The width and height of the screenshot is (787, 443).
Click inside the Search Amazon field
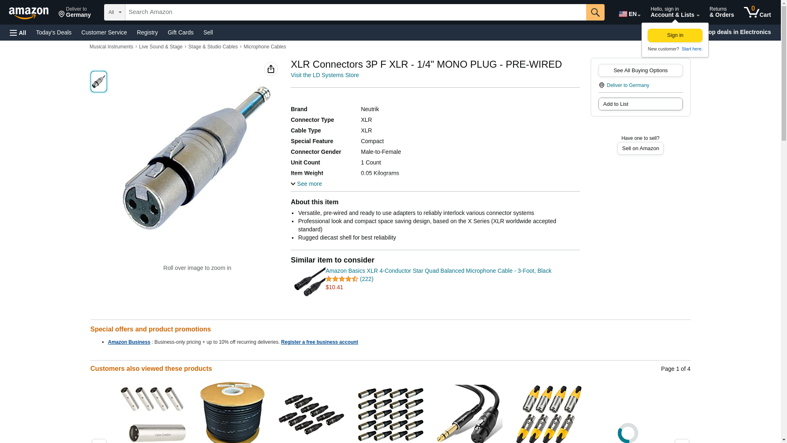(355, 12)
